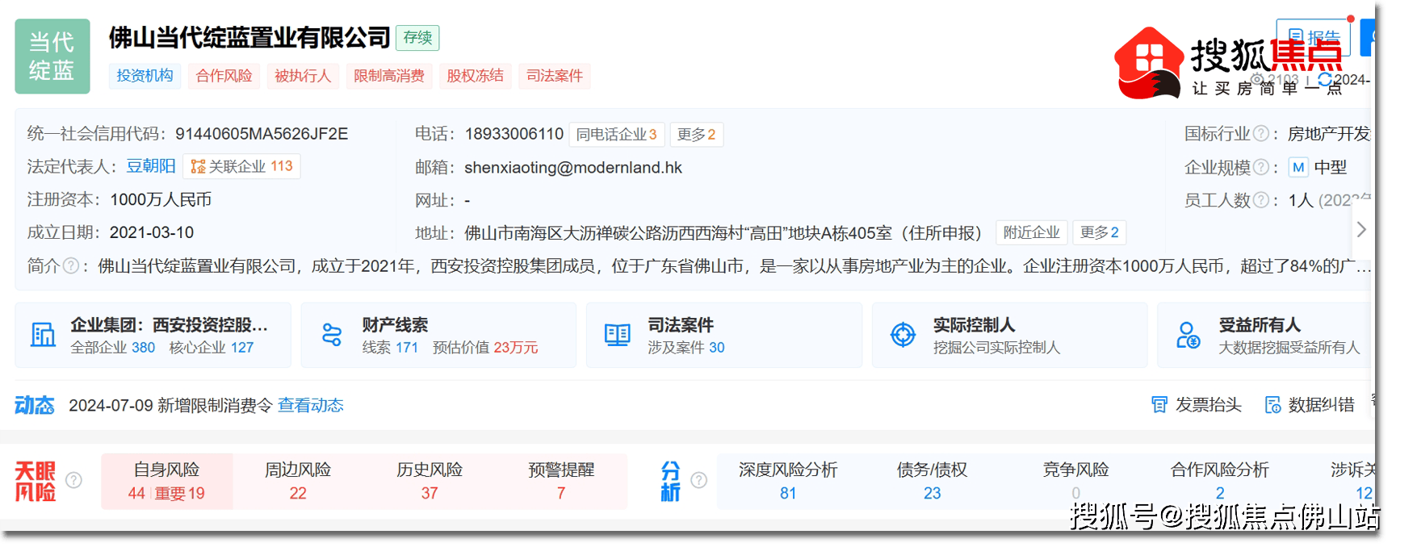Click the help icon beside 国标行业
1417x547 pixels.
[1260, 134]
